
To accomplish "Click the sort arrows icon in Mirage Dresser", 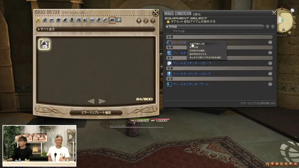I will tap(146, 21).
